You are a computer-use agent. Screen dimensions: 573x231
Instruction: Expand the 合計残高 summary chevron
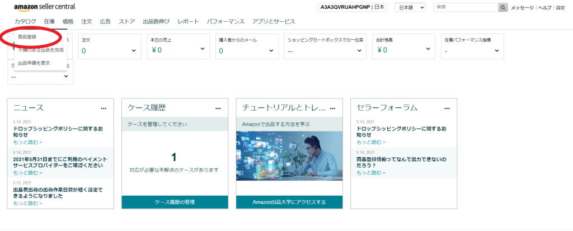(x=428, y=49)
